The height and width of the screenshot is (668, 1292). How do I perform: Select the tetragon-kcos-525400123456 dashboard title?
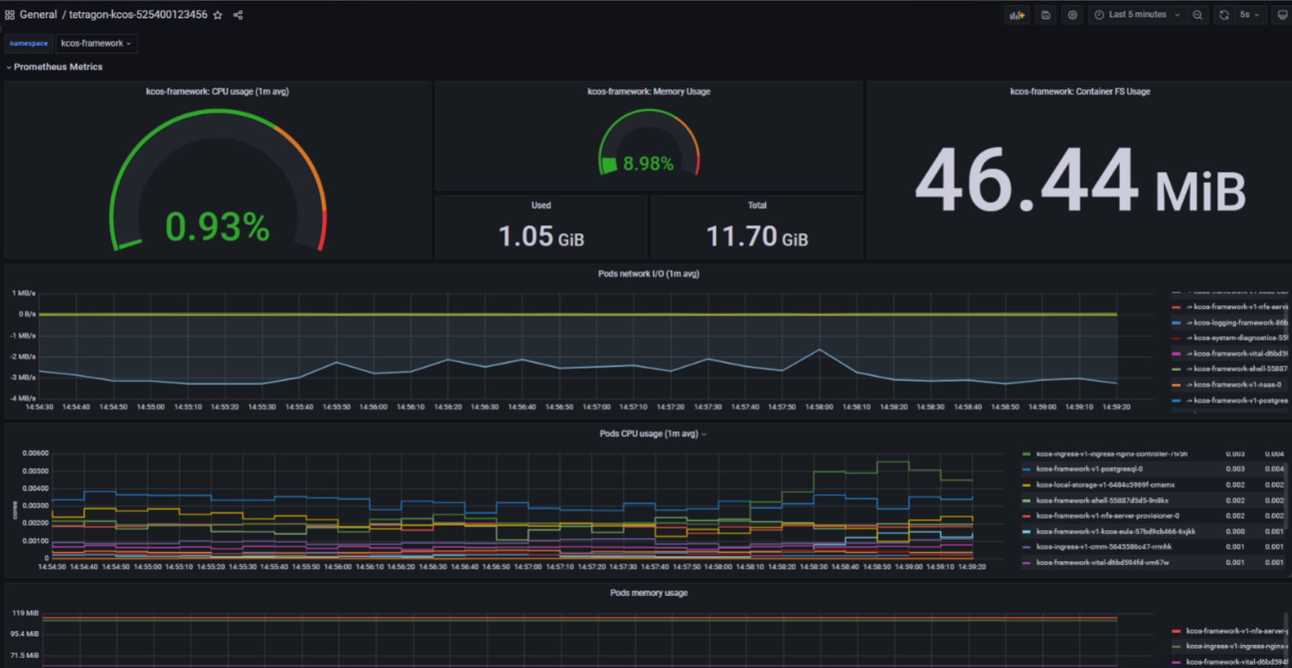[137, 14]
